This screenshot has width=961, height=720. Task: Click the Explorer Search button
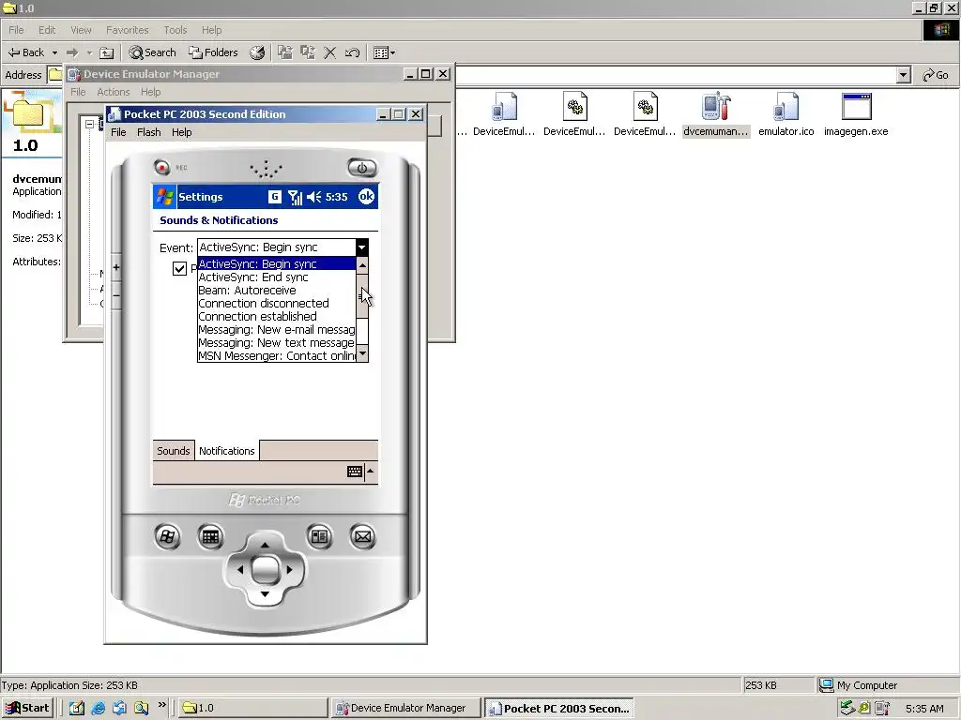pos(152,52)
